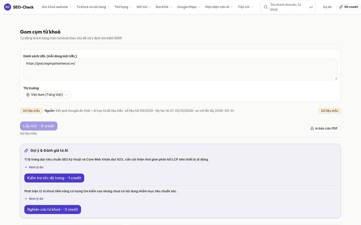This screenshot has width=361, height=225.
Task: Click the AI sparkle icon beside Gợi ý
Action: [26, 150]
